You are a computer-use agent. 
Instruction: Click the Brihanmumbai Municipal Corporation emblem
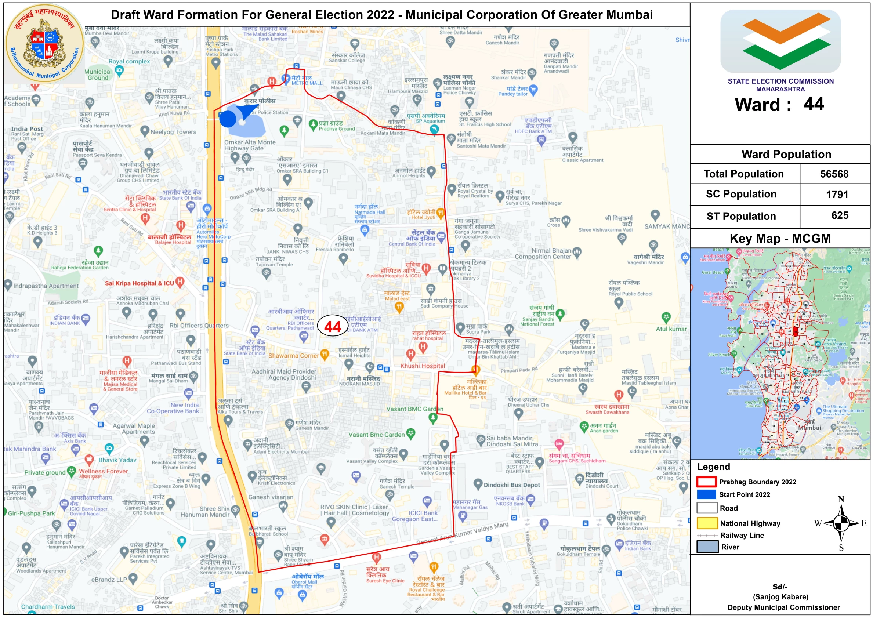(x=45, y=43)
